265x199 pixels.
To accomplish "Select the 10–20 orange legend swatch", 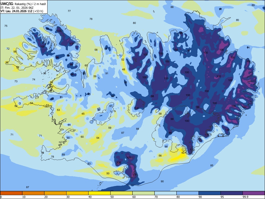I will click(33, 193).
